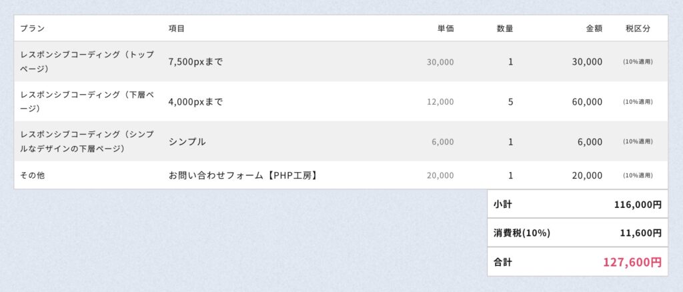Select the その他 plan cell

coord(32,175)
